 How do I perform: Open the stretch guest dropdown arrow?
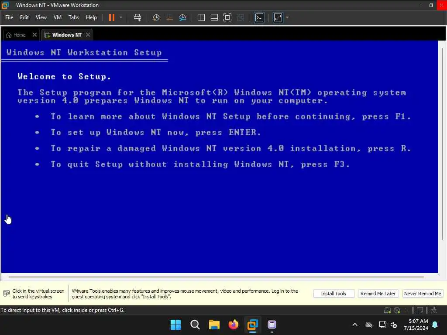pyautogui.click(x=287, y=17)
